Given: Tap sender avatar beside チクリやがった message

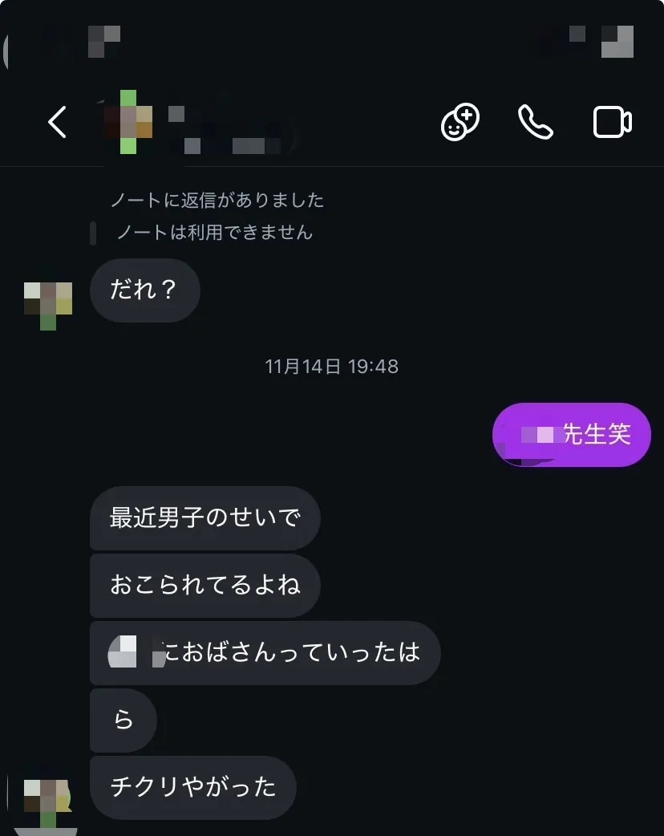Looking at the screenshot, I should (x=48, y=803).
